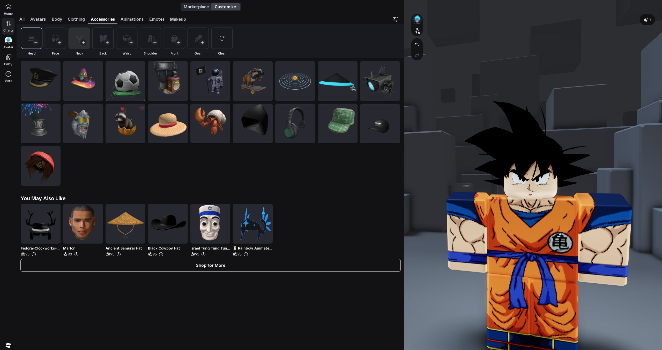Switch to Customize view

[x=225, y=7]
